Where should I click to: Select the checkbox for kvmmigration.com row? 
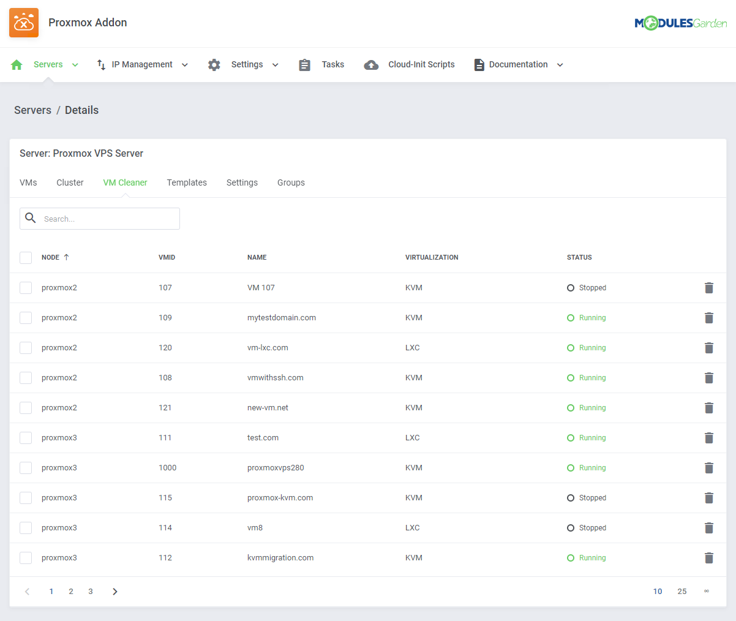point(26,558)
